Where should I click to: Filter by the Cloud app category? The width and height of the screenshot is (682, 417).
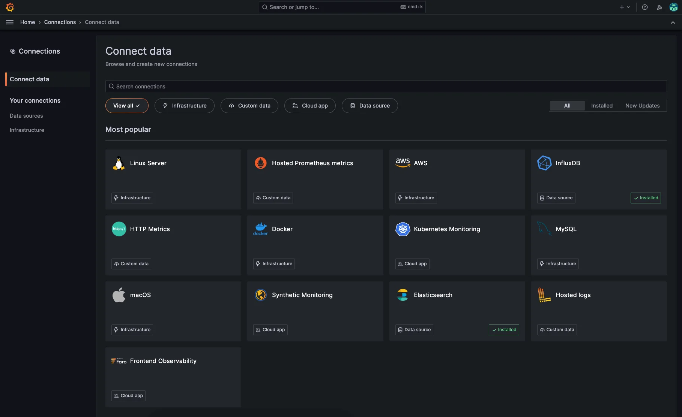point(310,106)
